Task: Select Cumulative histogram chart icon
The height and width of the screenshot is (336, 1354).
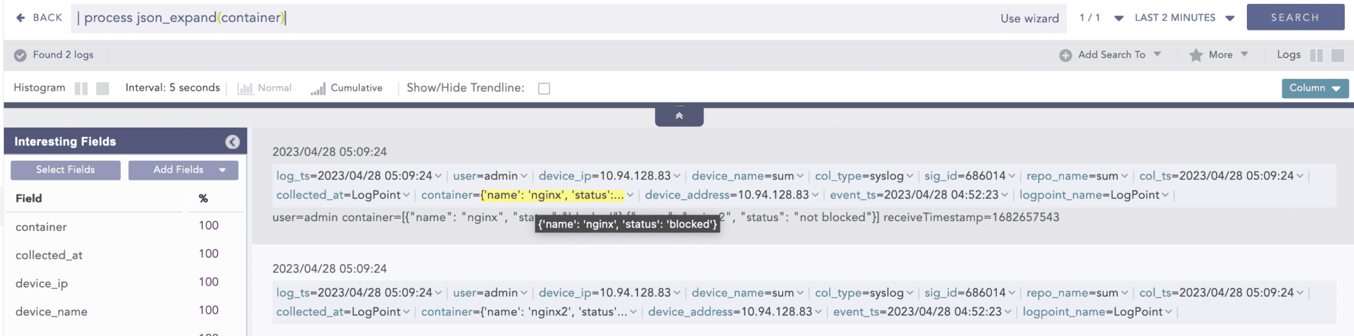Action: click(x=318, y=89)
